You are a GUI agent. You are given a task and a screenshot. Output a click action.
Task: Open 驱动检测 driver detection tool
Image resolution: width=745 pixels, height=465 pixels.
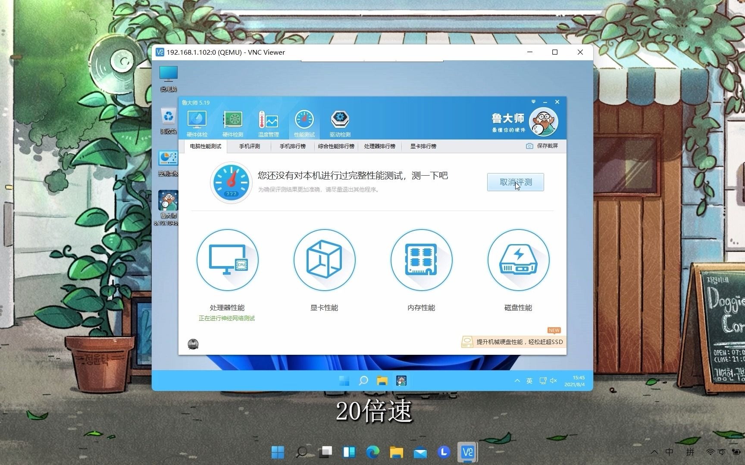point(340,124)
